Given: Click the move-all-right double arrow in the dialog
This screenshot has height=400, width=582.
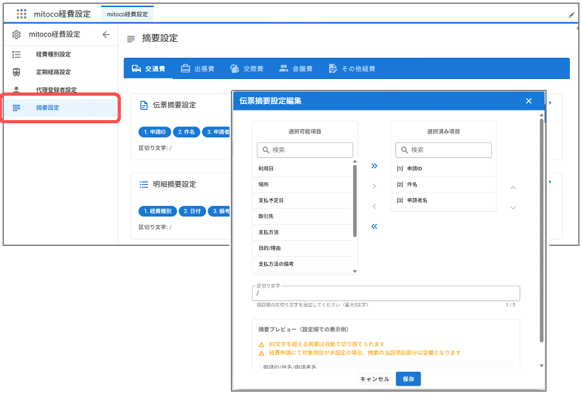Looking at the screenshot, I should pyautogui.click(x=374, y=166).
